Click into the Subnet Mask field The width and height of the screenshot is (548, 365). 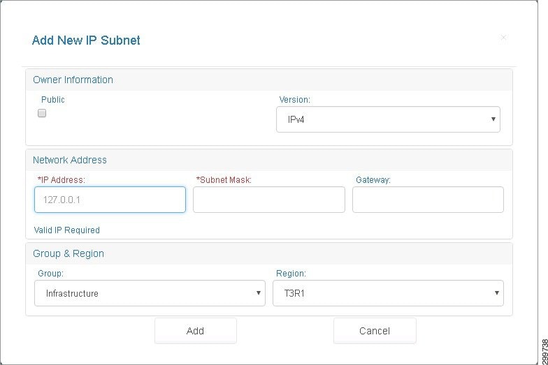point(268,200)
